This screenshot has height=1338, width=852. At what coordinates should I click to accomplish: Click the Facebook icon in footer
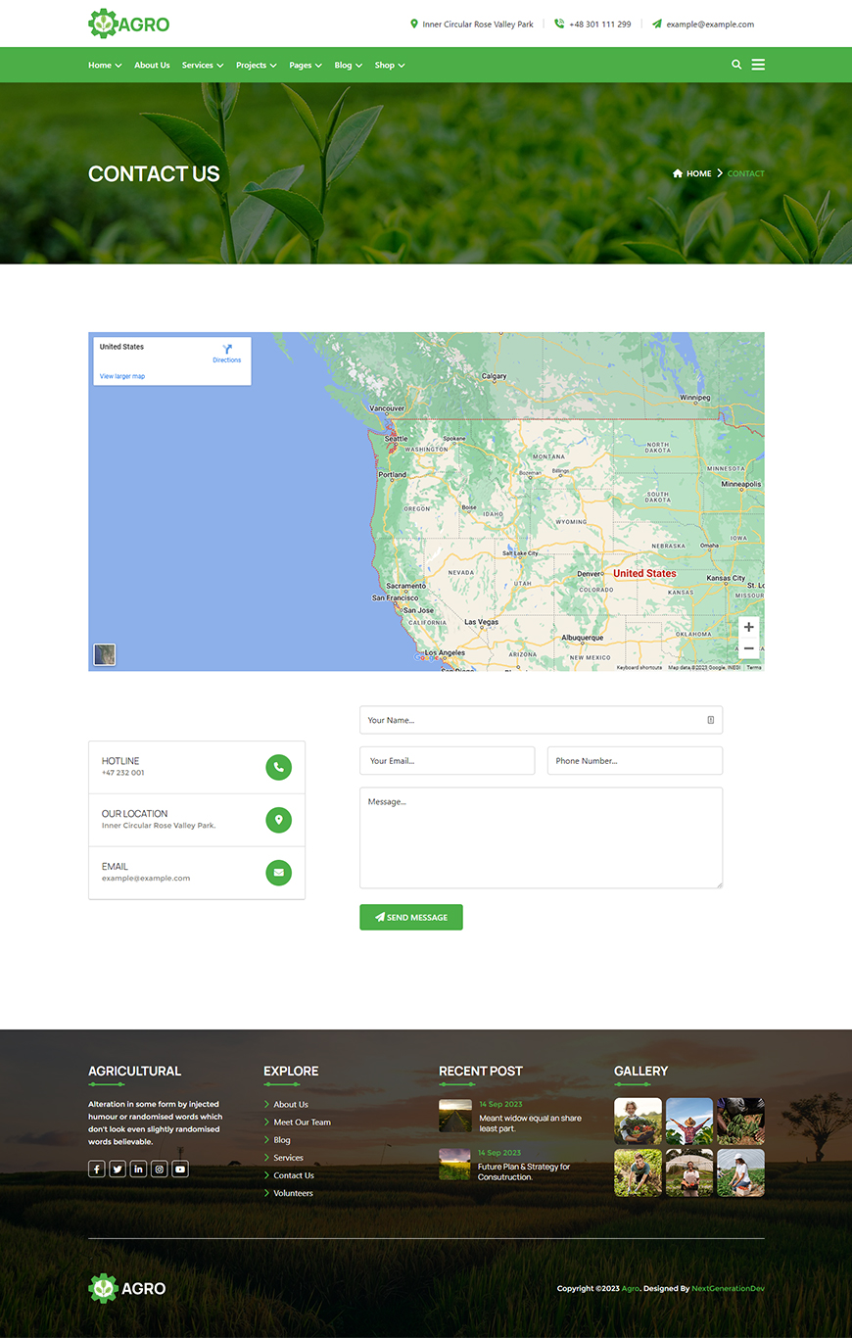pos(97,1169)
